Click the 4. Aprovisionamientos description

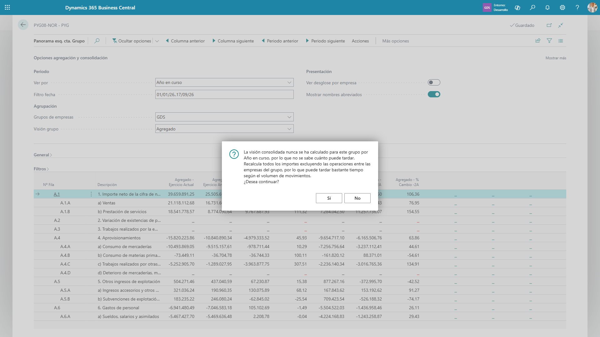[119, 238]
